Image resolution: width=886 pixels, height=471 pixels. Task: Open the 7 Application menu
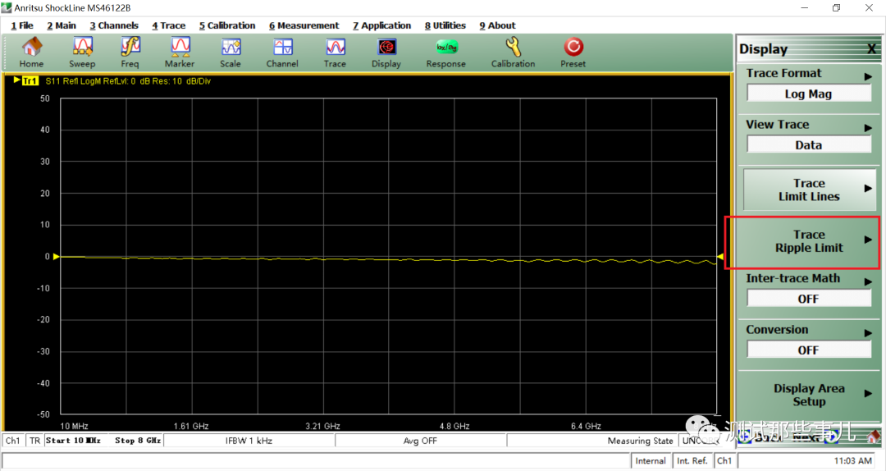point(382,25)
